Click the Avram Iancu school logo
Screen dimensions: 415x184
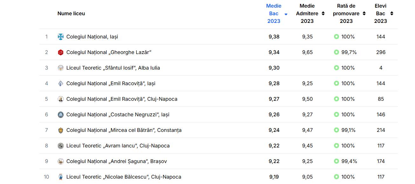click(x=61, y=146)
